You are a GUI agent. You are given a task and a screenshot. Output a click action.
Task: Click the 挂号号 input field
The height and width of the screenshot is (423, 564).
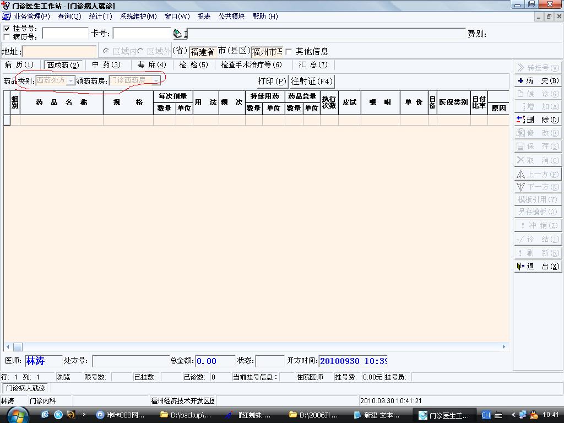point(65,33)
